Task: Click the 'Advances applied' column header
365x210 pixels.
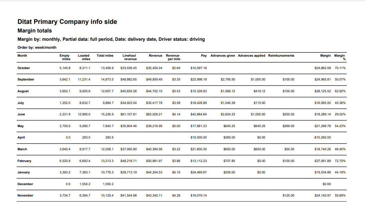Action: [252, 56]
